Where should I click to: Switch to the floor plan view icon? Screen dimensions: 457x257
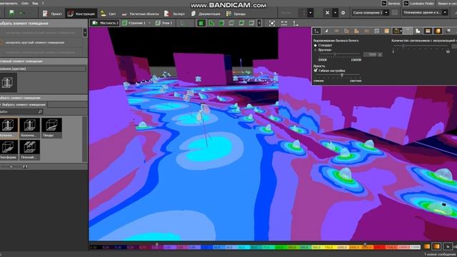(201, 23)
